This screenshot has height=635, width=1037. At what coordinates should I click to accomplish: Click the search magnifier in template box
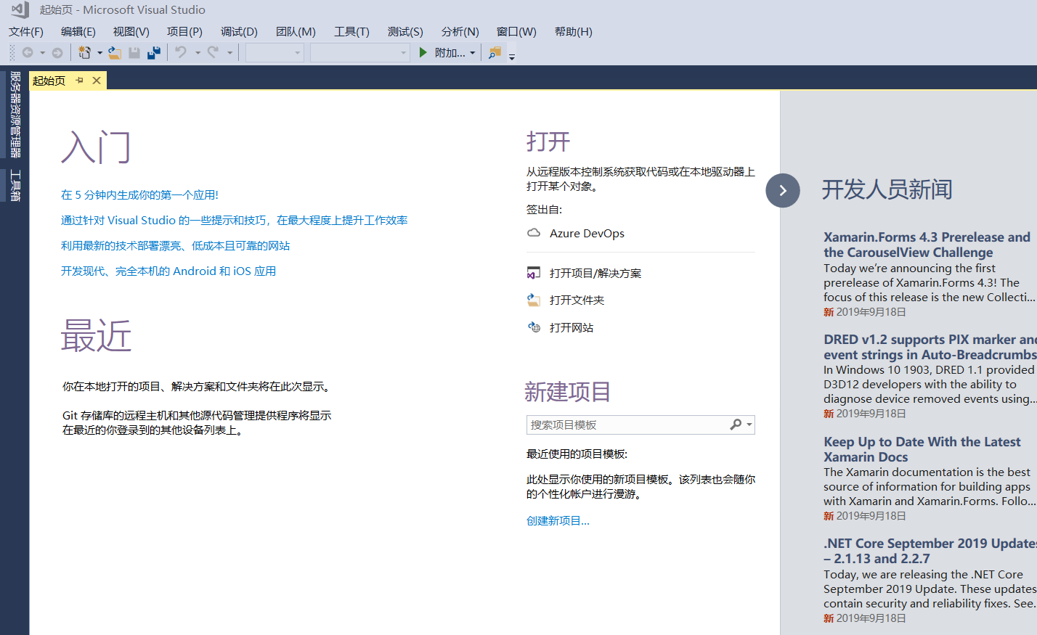coord(736,425)
